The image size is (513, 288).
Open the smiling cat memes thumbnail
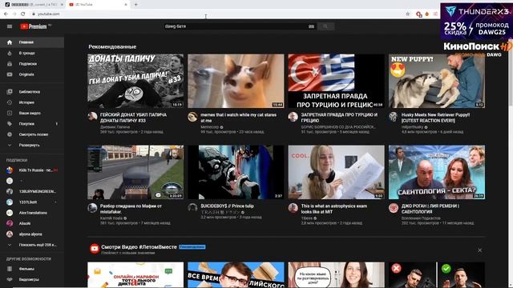236,81
